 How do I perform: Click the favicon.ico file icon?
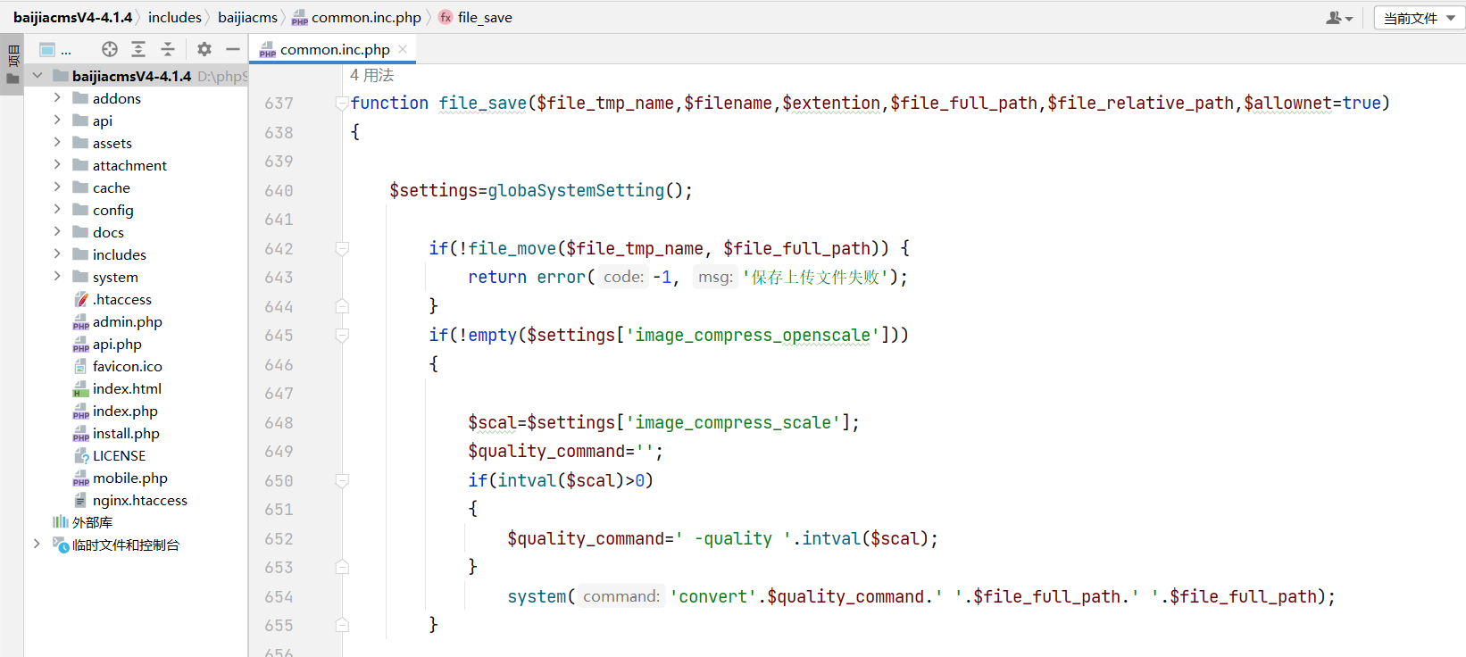pos(81,366)
